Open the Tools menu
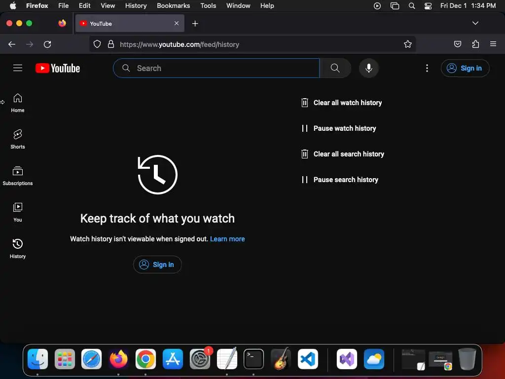The width and height of the screenshot is (505, 379). pyautogui.click(x=208, y=5)
